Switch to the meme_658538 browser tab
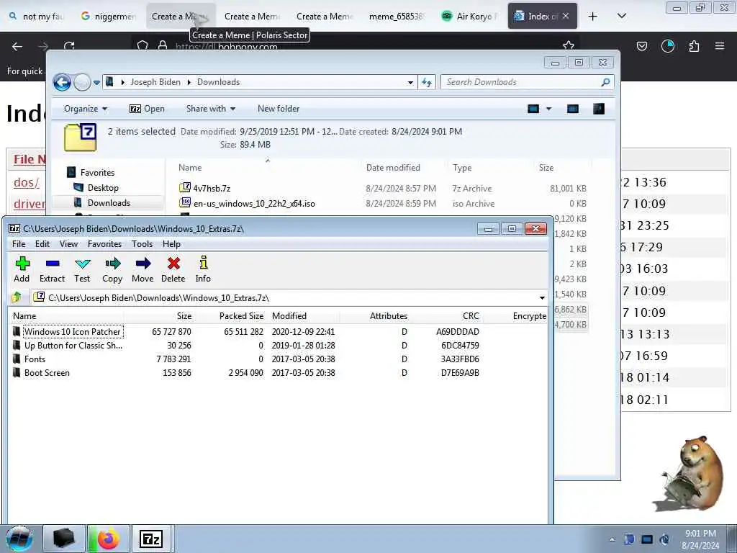Screen dimensions: 737x553 tap(397, 16)
